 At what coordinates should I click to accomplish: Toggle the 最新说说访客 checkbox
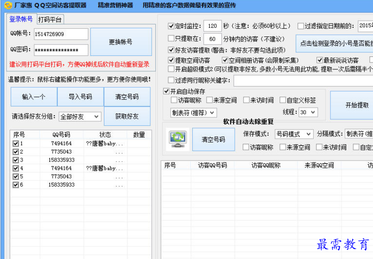coord(320,60)
